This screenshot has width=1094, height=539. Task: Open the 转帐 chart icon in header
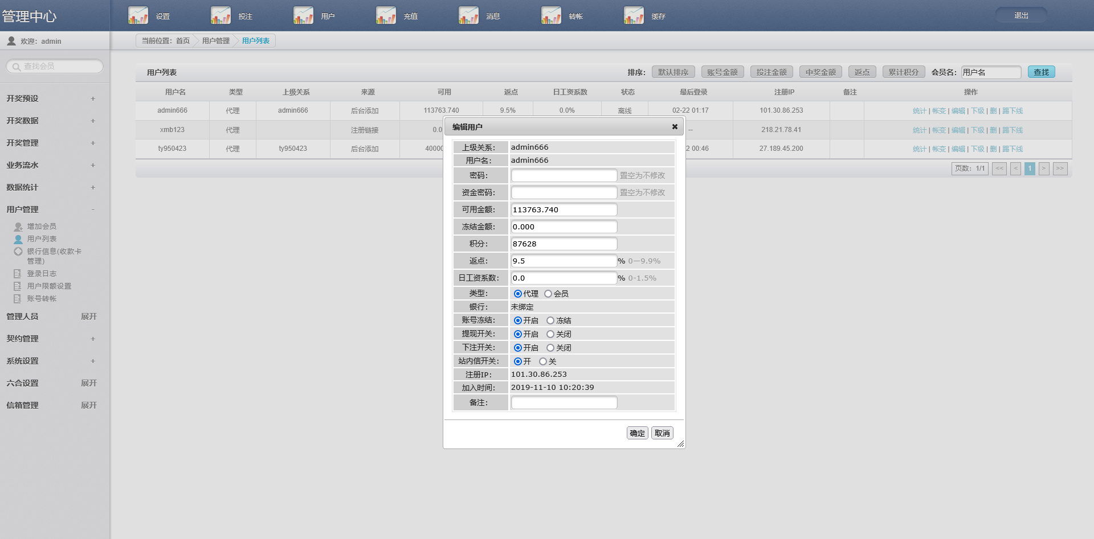tap(551, 15)
